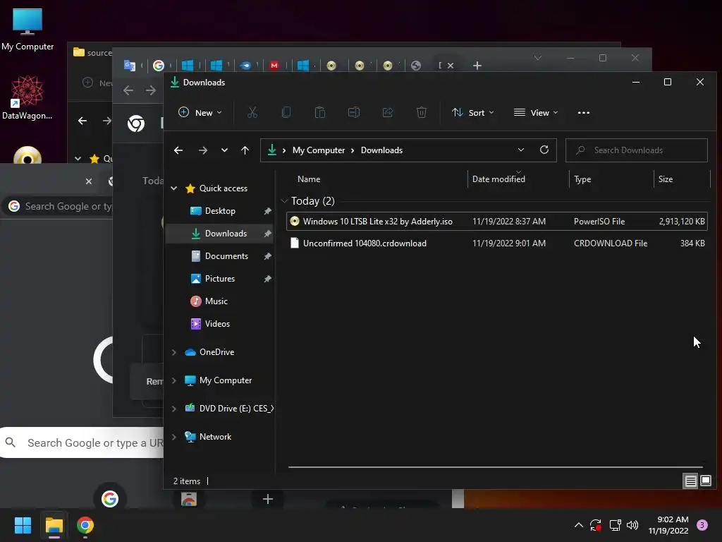Click the Search Downloads field
The width and height of the screenshot is (722, 542).
coord(637,150)
